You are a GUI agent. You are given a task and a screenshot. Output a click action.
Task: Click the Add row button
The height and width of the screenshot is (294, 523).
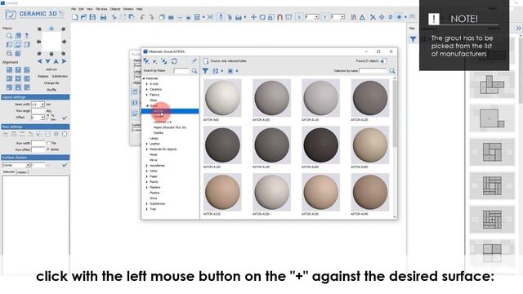pyautogui.click(x=51, y=69)
